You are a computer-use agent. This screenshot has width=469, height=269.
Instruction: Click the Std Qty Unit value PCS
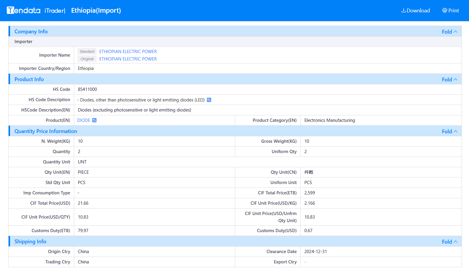[x=82, y=183]
